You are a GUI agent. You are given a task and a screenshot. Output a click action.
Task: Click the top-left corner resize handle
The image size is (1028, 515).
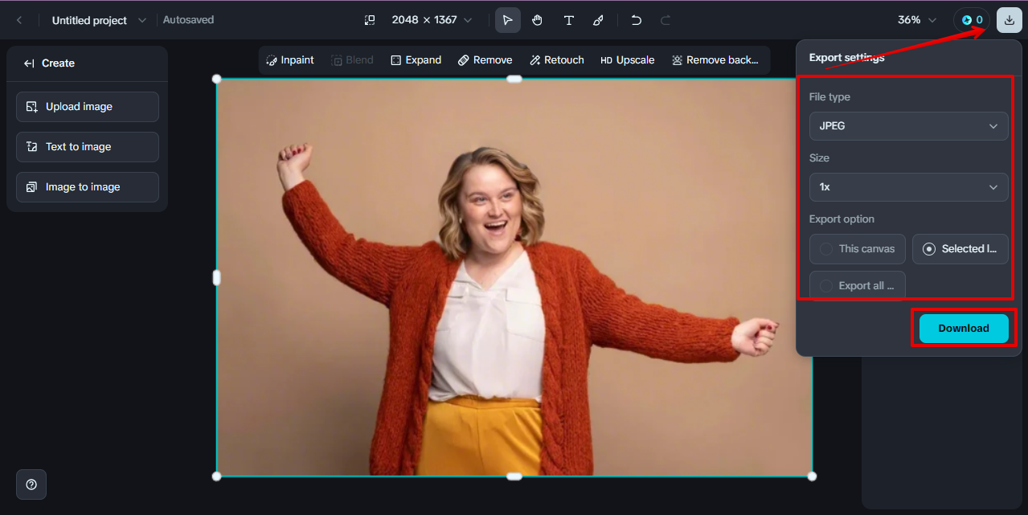pyautogui.click(x=216, y=79)
